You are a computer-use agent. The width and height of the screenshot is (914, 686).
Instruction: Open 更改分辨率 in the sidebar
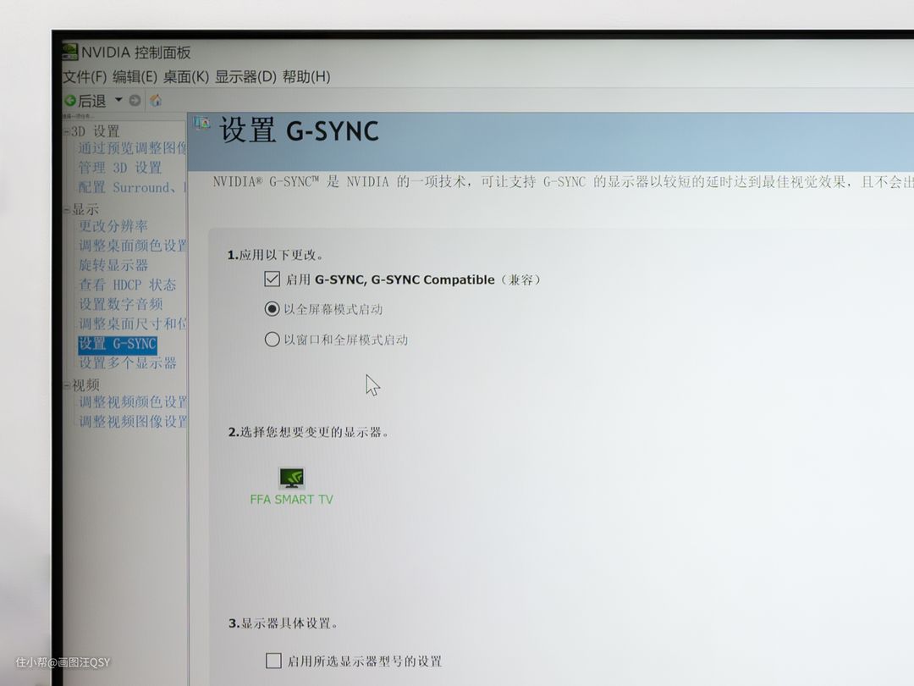[x=113, y=226]
